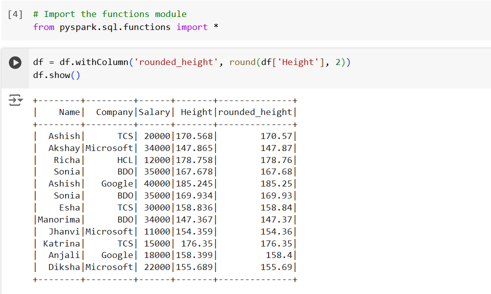
Task: Click the output actions icon beside table
Action: pyautogui.click(x=15, y=100)
